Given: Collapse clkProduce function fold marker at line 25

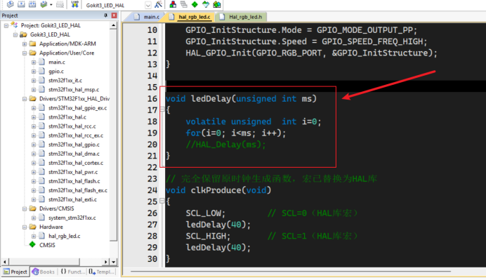Looking at the screenshot, I should [162, 201].
